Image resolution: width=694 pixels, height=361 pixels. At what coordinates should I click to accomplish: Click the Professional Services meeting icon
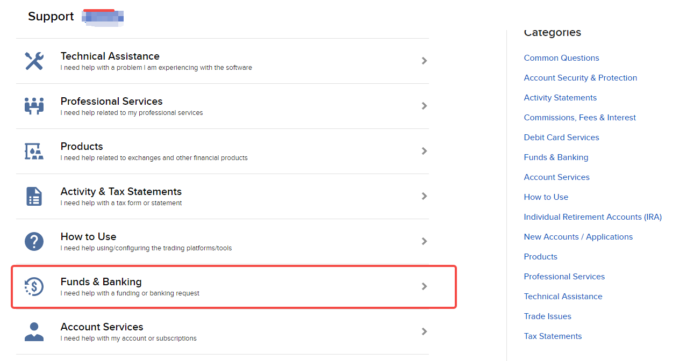pyautogui.click(x=34, y=106)
